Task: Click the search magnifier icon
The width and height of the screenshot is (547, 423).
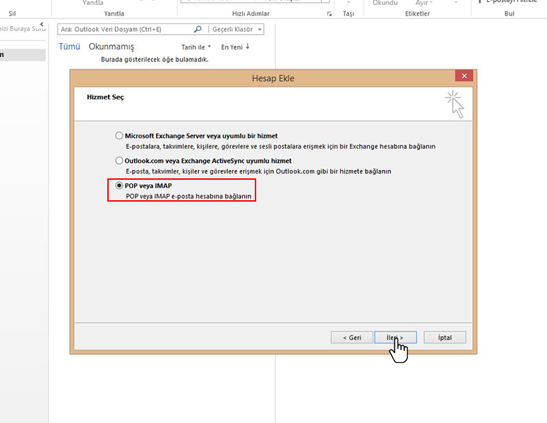Action: tap(198, 30)
